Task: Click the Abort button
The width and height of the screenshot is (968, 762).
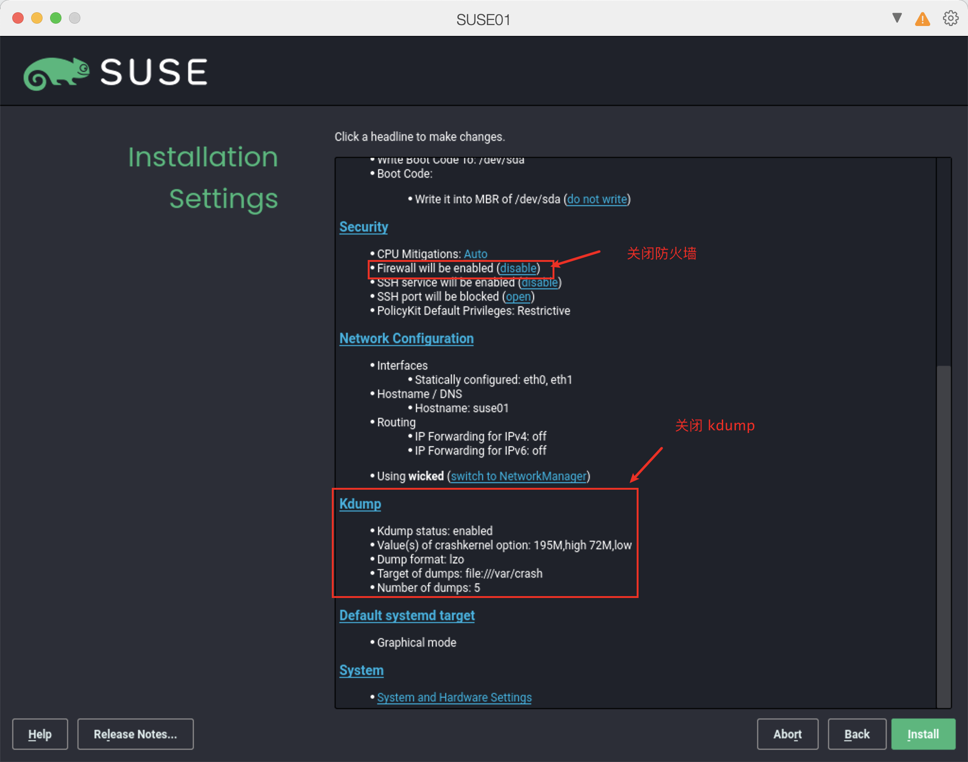Action: point(787,734)
